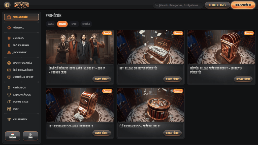Open Kihívások medal icon item
This screenshot has height=145, width=258.
coord(9,88)
